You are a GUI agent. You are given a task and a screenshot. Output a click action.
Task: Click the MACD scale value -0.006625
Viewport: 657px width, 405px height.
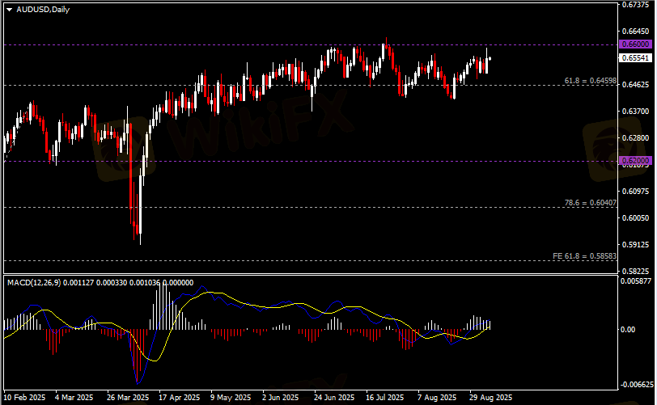click(637, 384)
